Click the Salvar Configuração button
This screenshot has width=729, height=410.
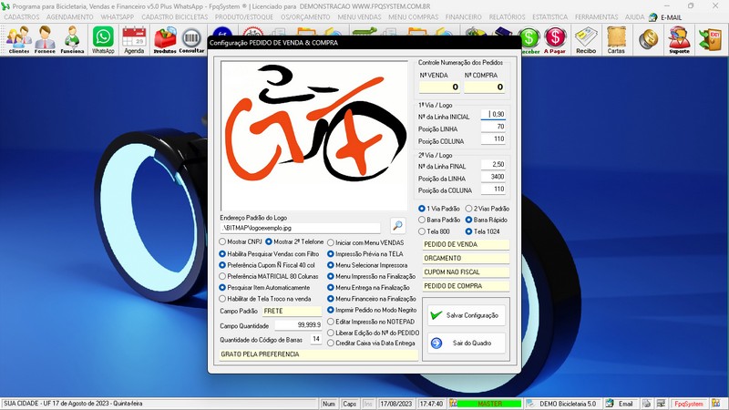[x=465, y=314]
